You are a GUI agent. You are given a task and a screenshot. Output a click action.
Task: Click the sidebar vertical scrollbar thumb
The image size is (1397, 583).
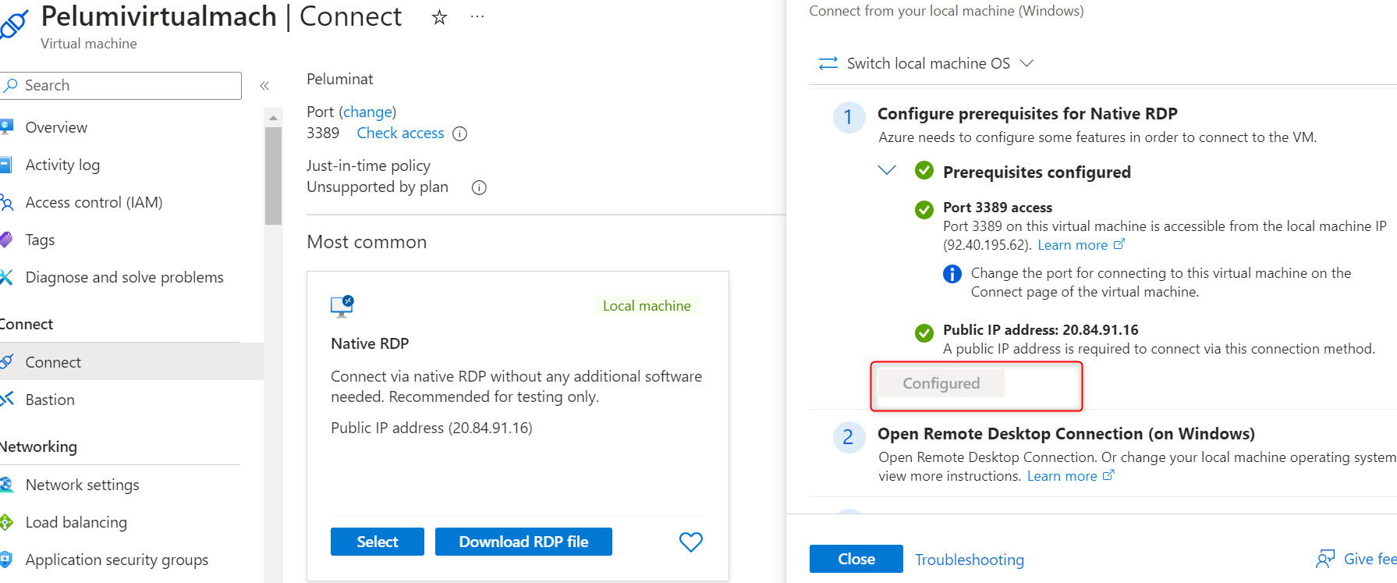tap(273, 176)
